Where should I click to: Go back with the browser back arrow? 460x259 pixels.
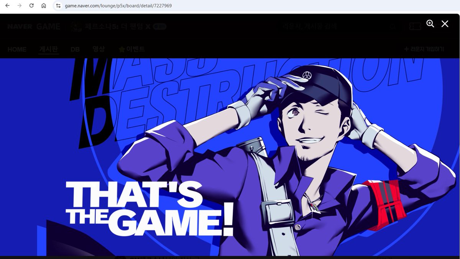(x=7, y=6)
